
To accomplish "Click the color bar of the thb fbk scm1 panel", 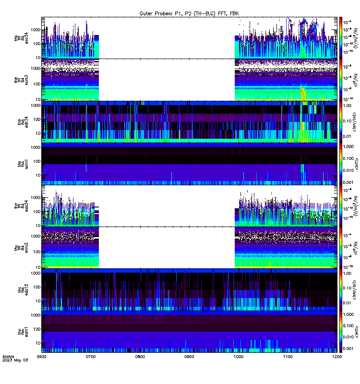I will pos(340,164).
